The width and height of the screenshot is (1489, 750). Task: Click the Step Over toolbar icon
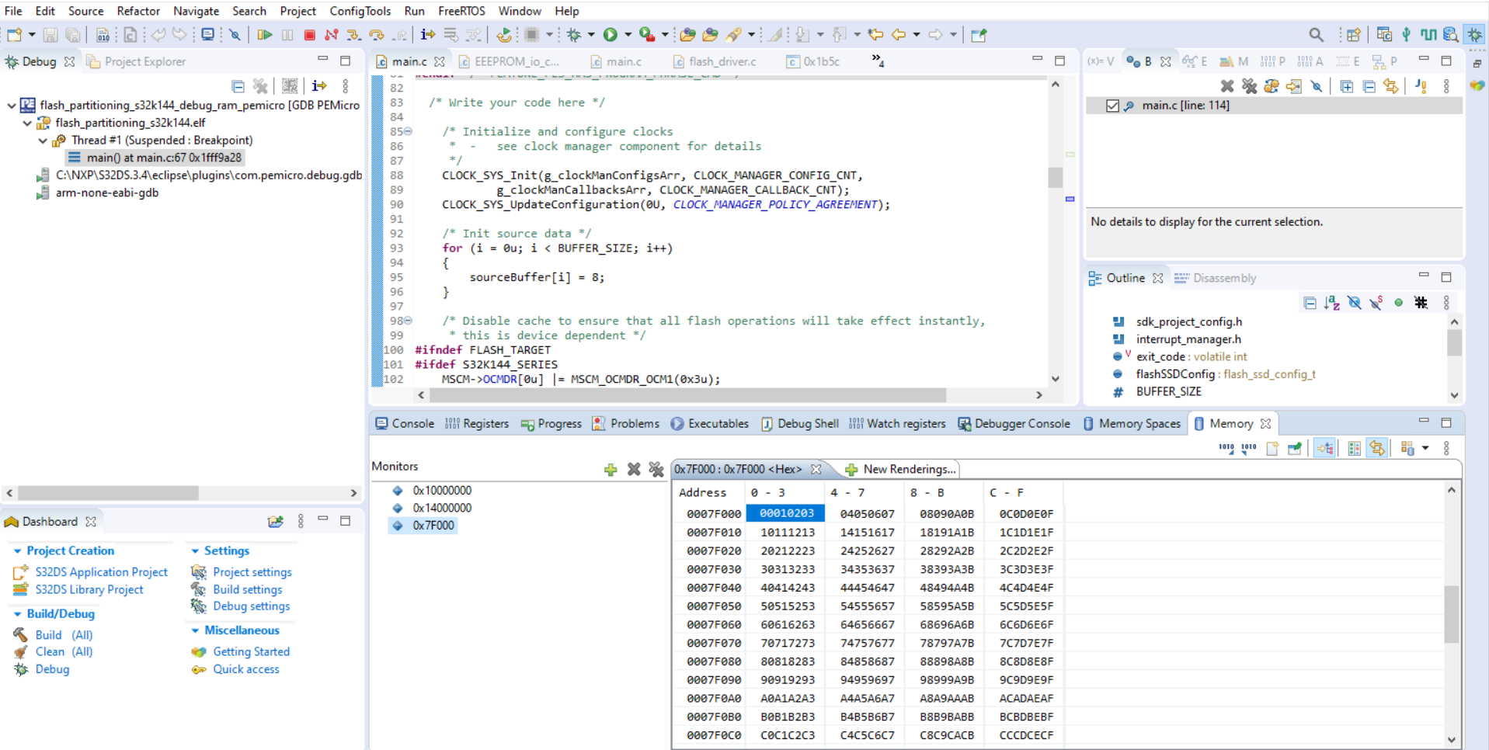coord(377,35)
